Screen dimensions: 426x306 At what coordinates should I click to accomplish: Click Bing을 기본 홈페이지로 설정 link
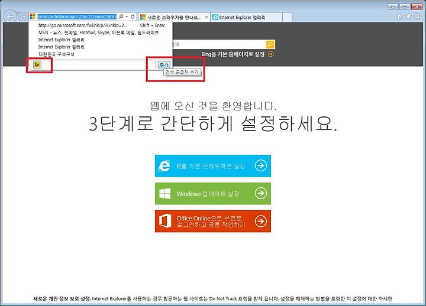click(233, 54)
